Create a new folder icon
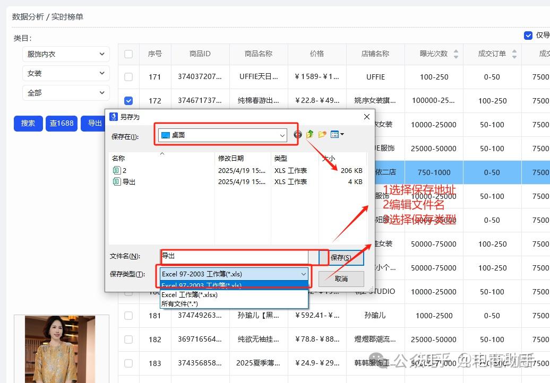The image size is (550, 383). click(322, 135)
